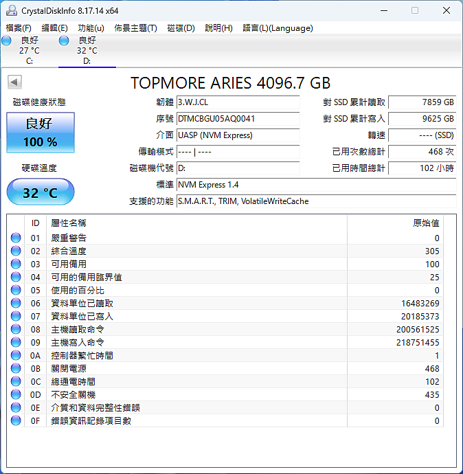The image size is (463, 474).
Task: Open the 磁碟(D) menu
Action: coord(181,28)
